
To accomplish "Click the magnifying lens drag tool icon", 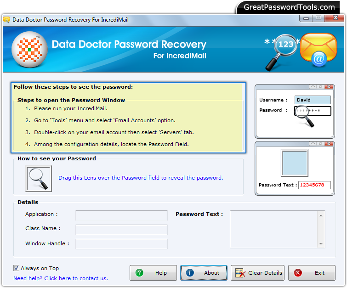I will (39, 179).
